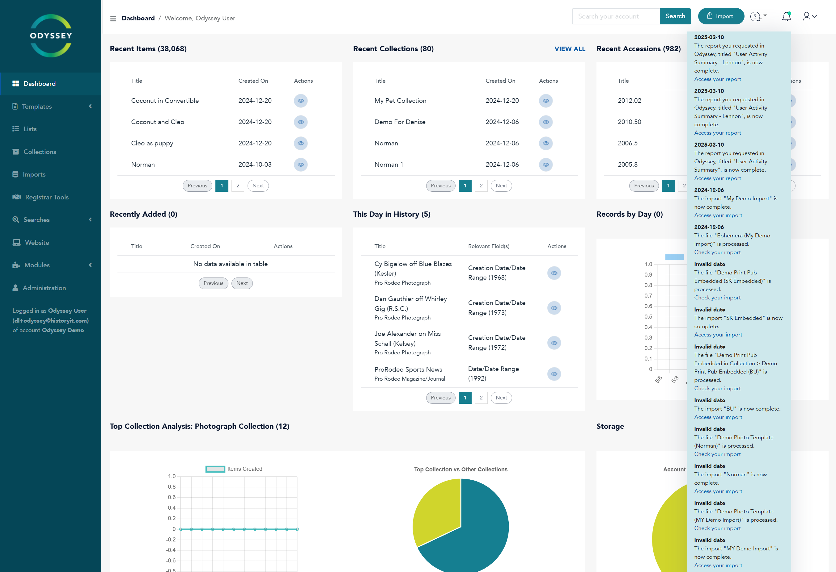This screenshot has height=572, width=836.
Task: Go to the Website sidebar section
Action: coord(37,243)
